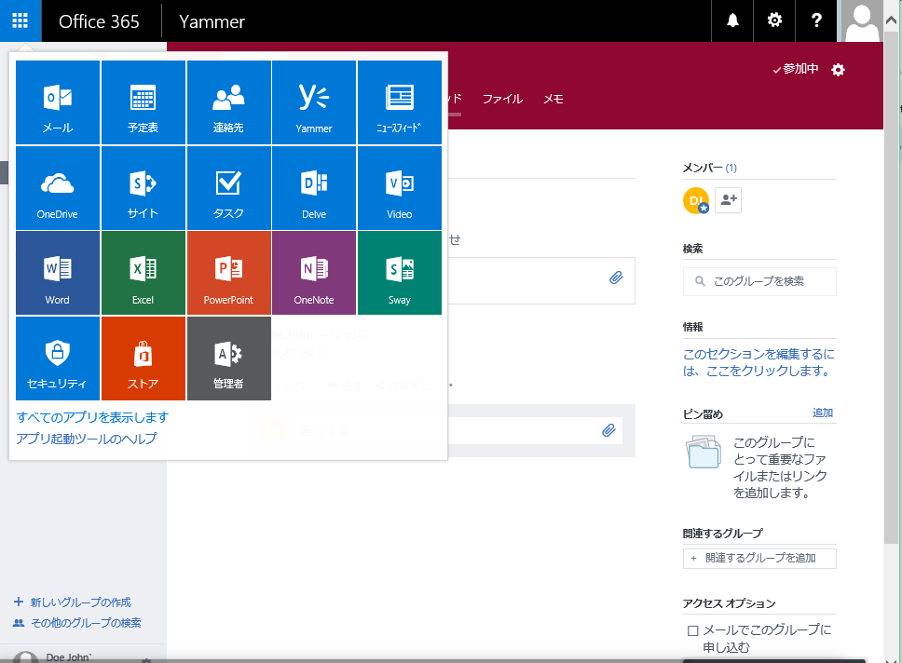The image size is (902, 663).
Task: Click the Office 365 title
Action: (99, 21)
